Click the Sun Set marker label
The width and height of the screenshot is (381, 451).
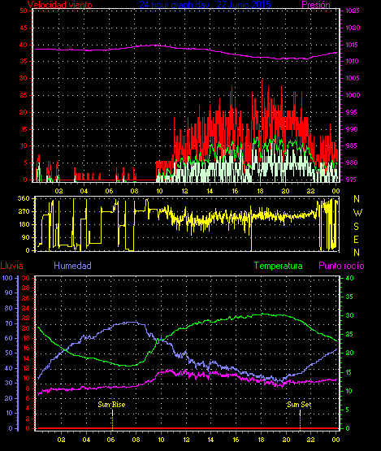[x=299, y=405]
